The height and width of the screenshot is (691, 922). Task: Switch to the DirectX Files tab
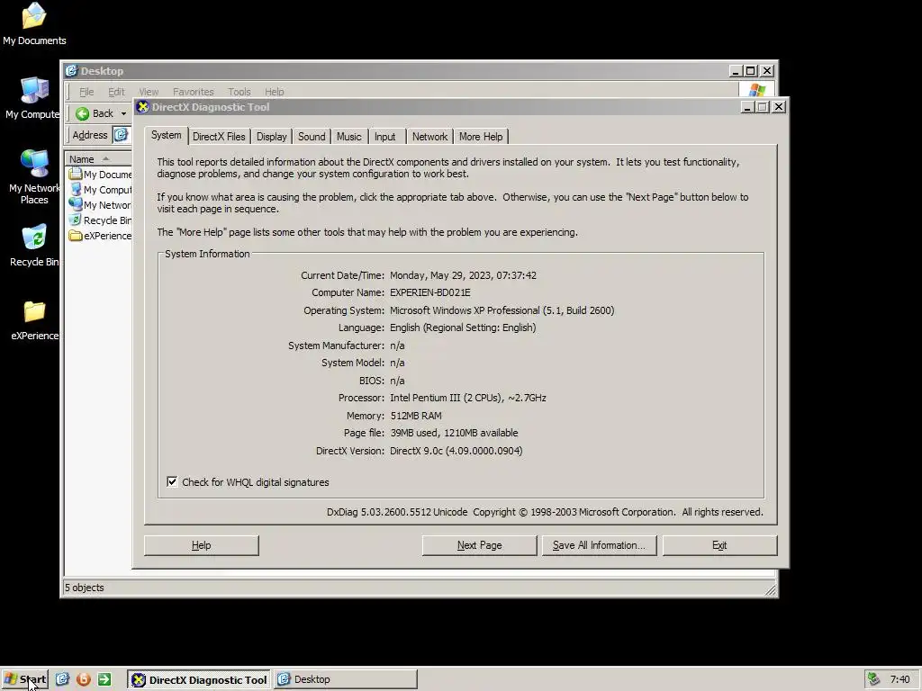pos(219,137)
